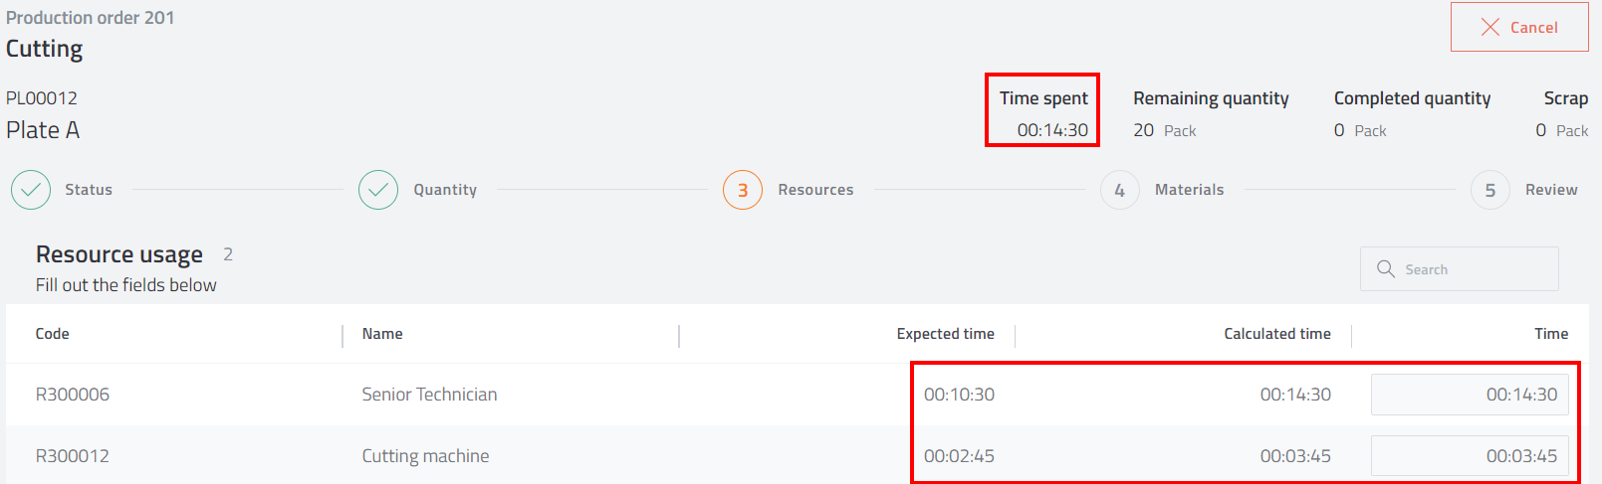Select the step 3 Resources circle

tap(743, 190)
